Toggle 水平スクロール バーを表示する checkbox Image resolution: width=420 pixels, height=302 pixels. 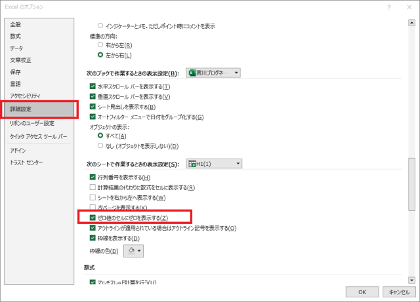pos(93,86)
